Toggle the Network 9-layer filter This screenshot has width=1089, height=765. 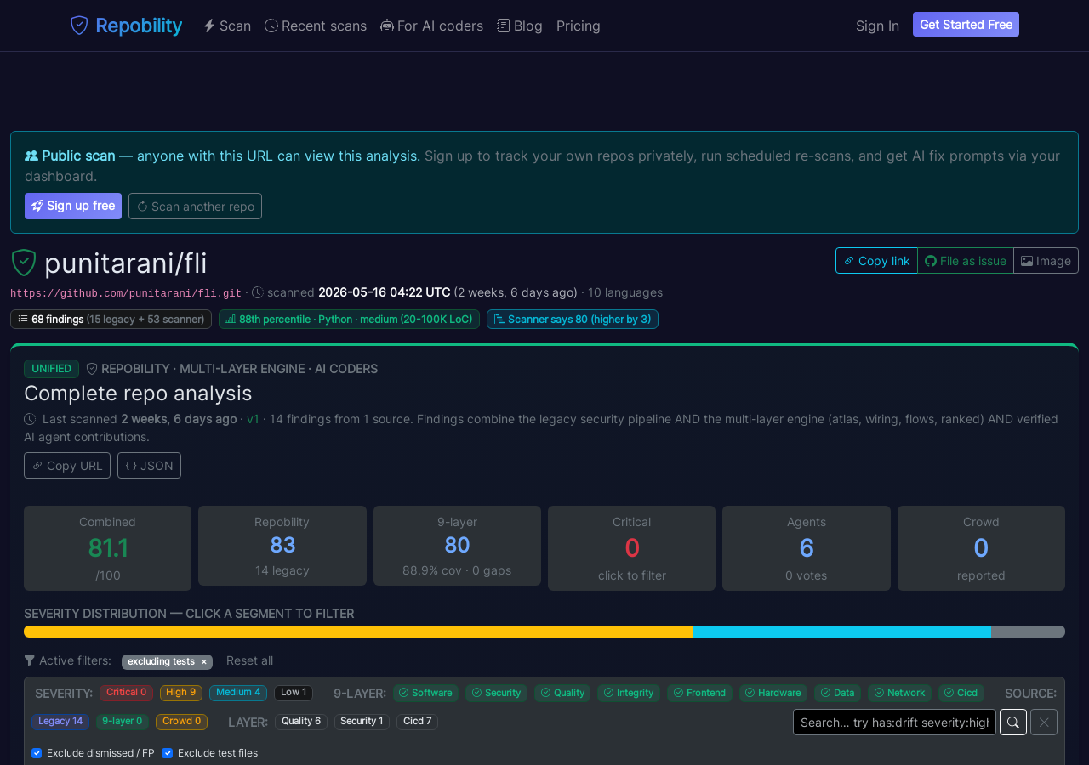pyautogui.click(x=899, y=693)
